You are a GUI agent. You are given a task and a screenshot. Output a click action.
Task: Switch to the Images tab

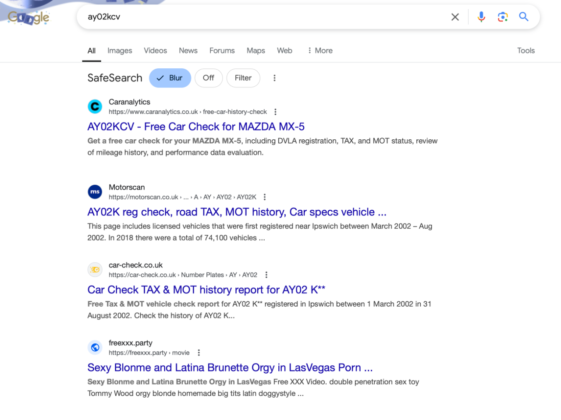(x=120, y=51)
